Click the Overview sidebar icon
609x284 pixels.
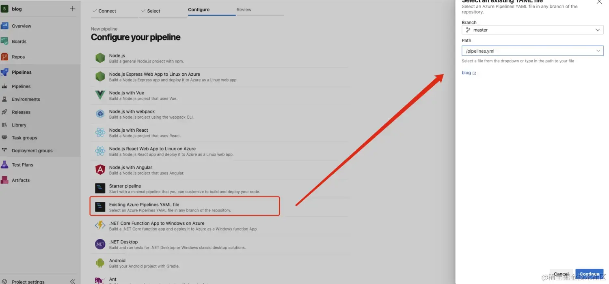point(4,26)
